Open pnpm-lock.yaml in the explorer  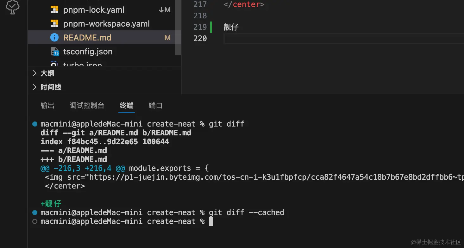pos(94,10)
